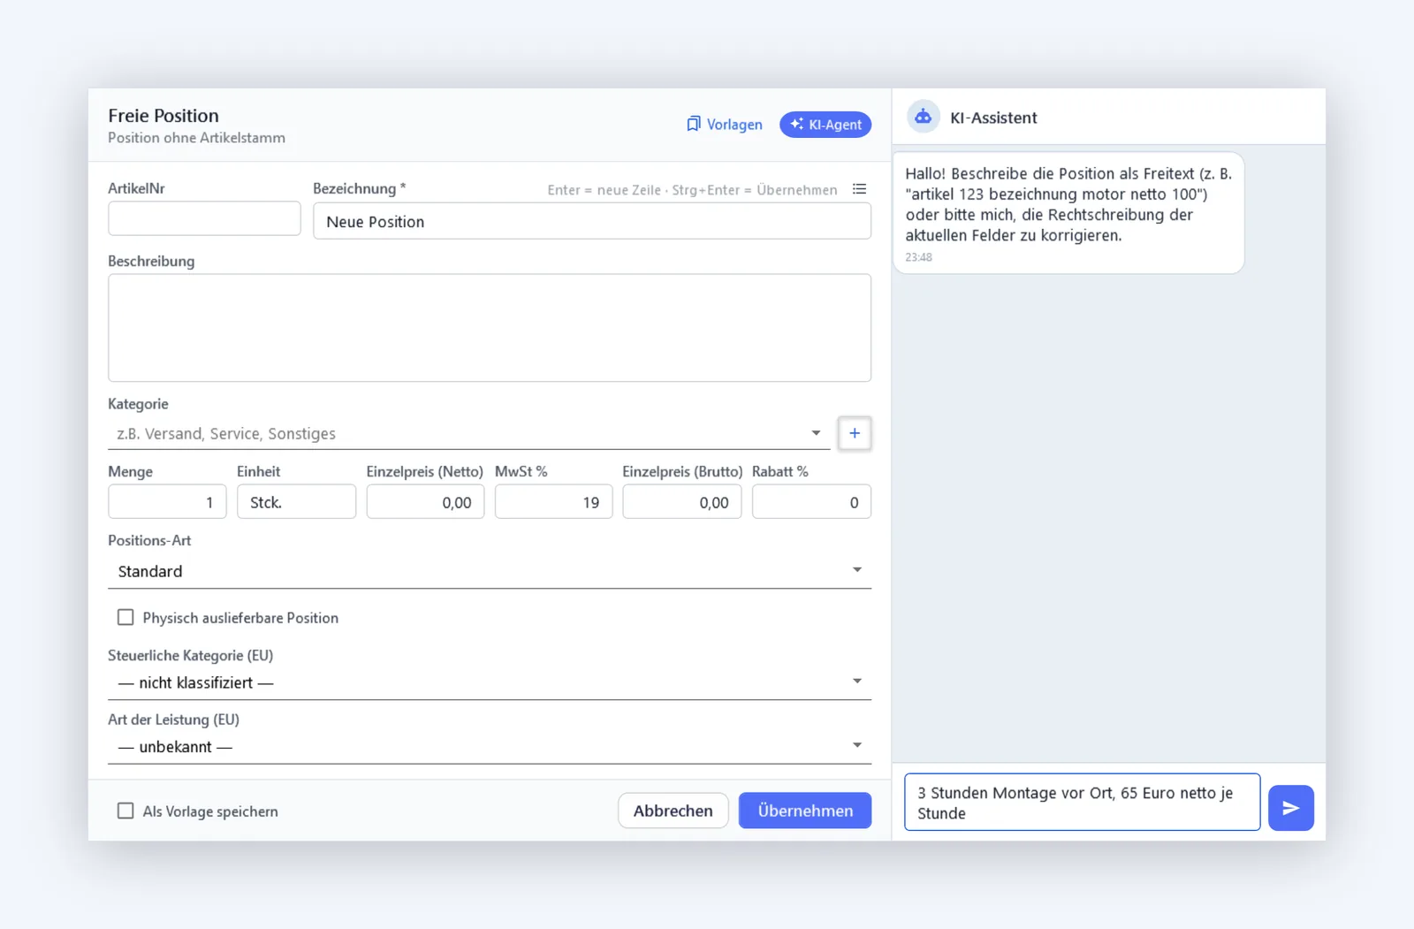Click the 'KI-Assistent' panel heading
Screen dimensions: 1414x929
tap(993, 118)
